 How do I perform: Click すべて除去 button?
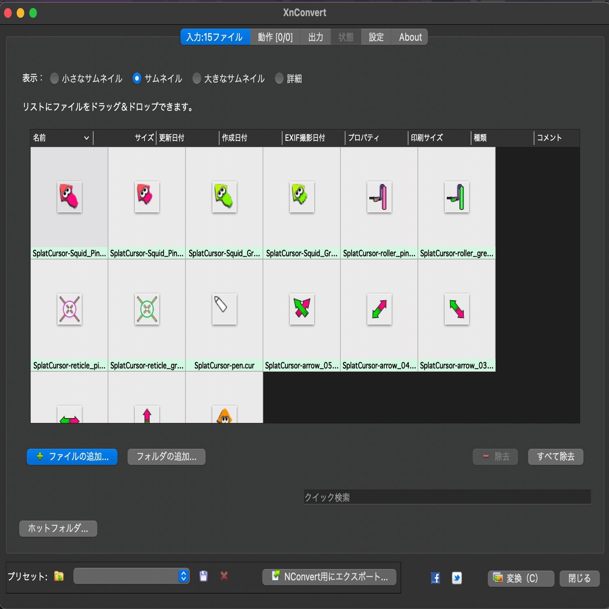[x=556, y=457]
